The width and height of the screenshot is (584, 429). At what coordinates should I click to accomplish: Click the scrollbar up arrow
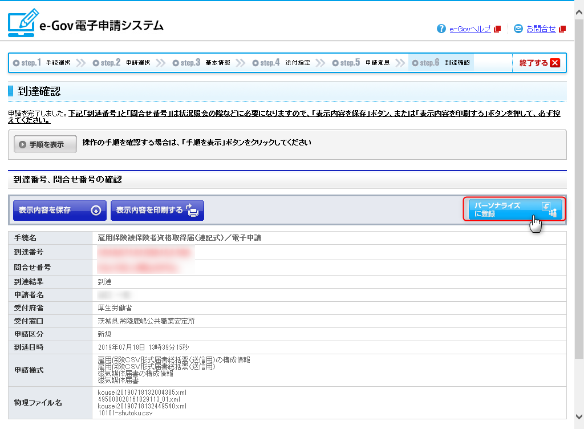[579, 8]
